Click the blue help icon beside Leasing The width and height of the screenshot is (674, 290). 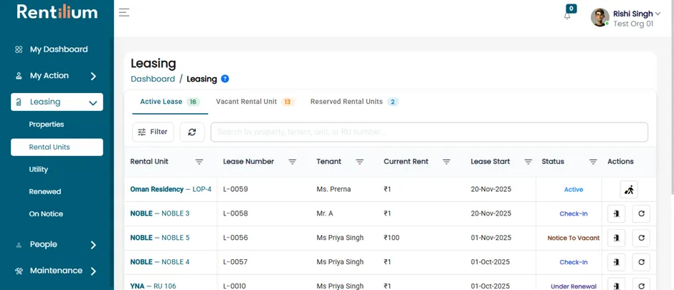coord(225,79)
